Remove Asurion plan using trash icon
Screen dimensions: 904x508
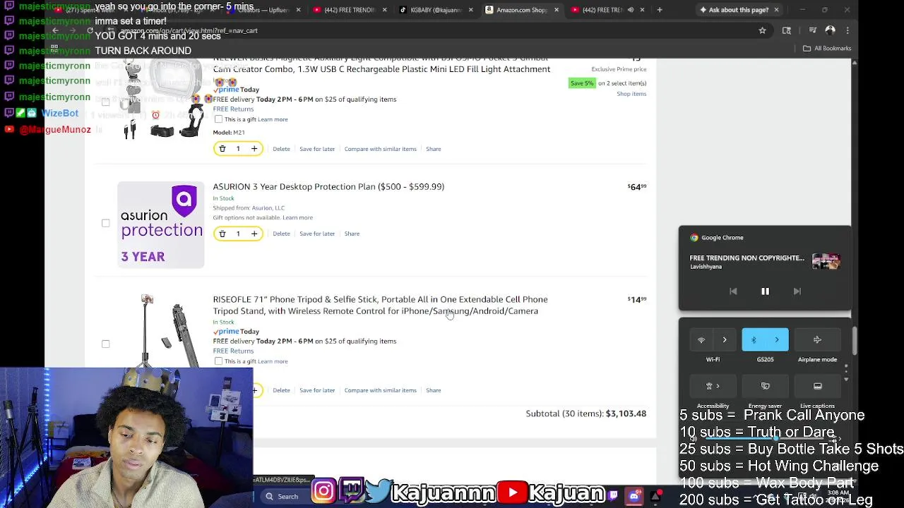pos(222,234)
